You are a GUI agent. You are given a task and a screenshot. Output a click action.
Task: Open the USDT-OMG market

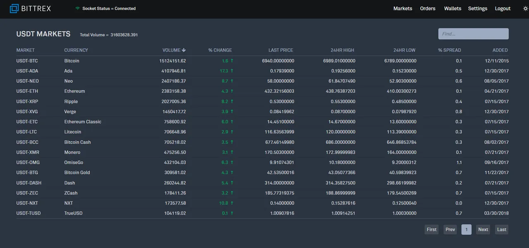point(28,162)
